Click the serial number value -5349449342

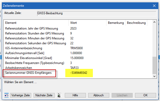pos(79,73)
